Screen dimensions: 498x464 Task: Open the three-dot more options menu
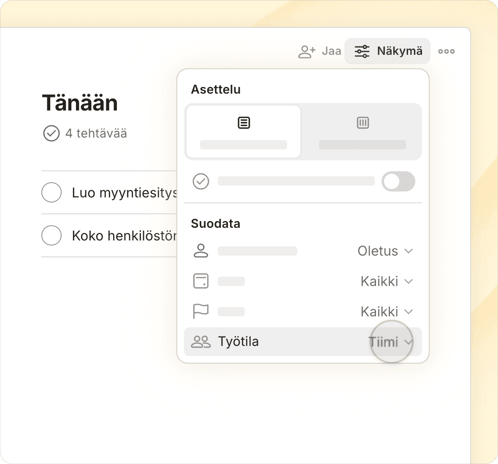click(446, 51)
